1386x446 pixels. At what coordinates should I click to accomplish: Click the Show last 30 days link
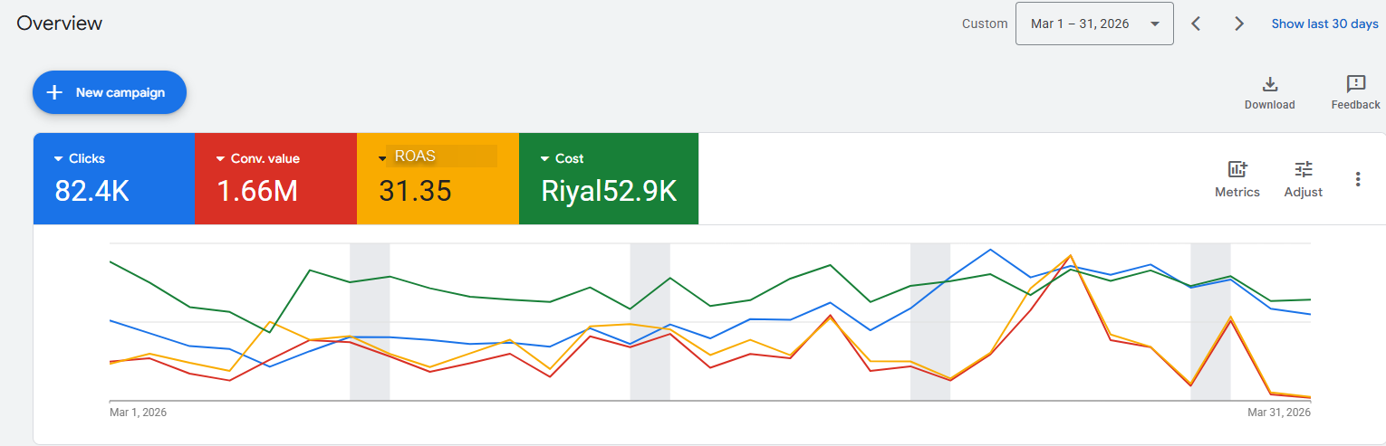1324,24
